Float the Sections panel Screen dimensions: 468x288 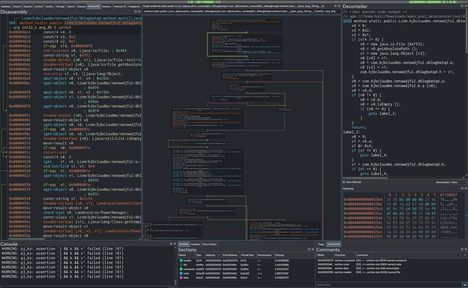pos(309,249)
